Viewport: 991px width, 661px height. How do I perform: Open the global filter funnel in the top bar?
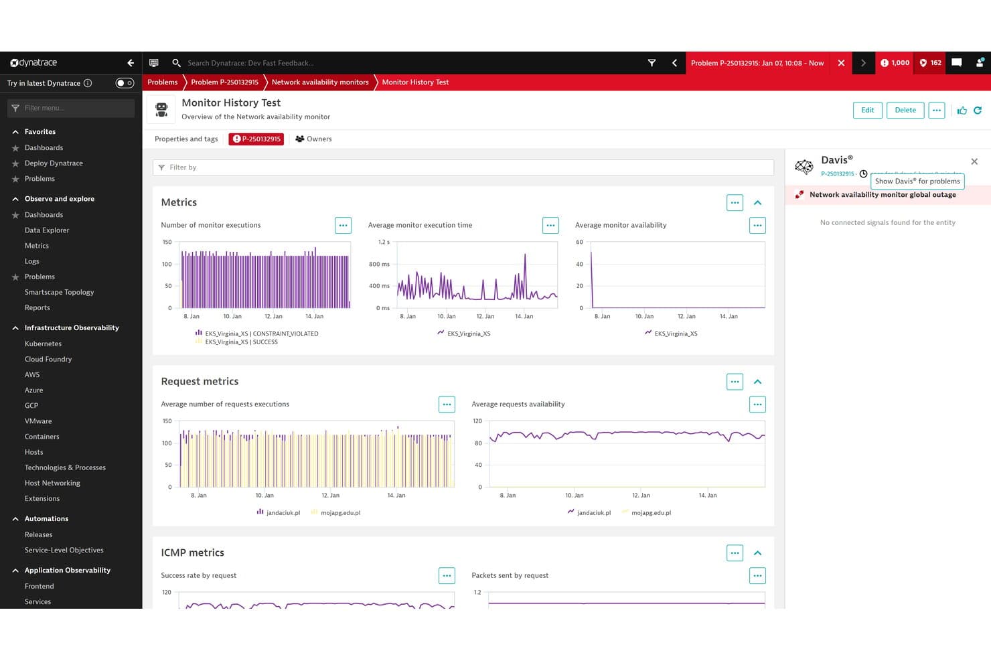tap(652, 63)
